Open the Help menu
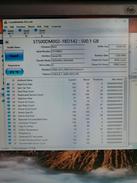The image size is (137, 183). 46,26
